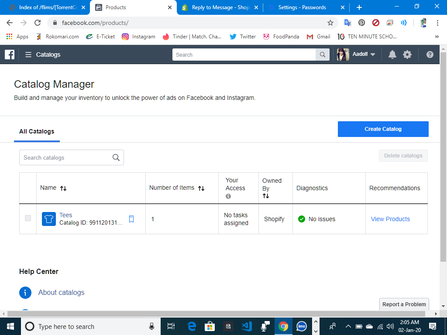Click the Create Catalog button
Viewport: 447px width, 335px height.
point(383,129)
